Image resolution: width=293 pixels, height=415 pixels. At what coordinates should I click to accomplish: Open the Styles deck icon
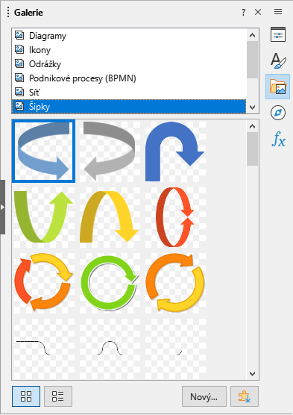(x=277, y=60)
